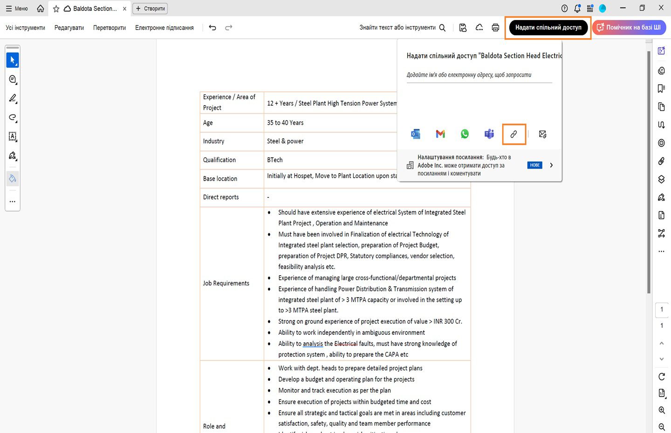Open the links U-turn arrow panel

pos(661,125)
